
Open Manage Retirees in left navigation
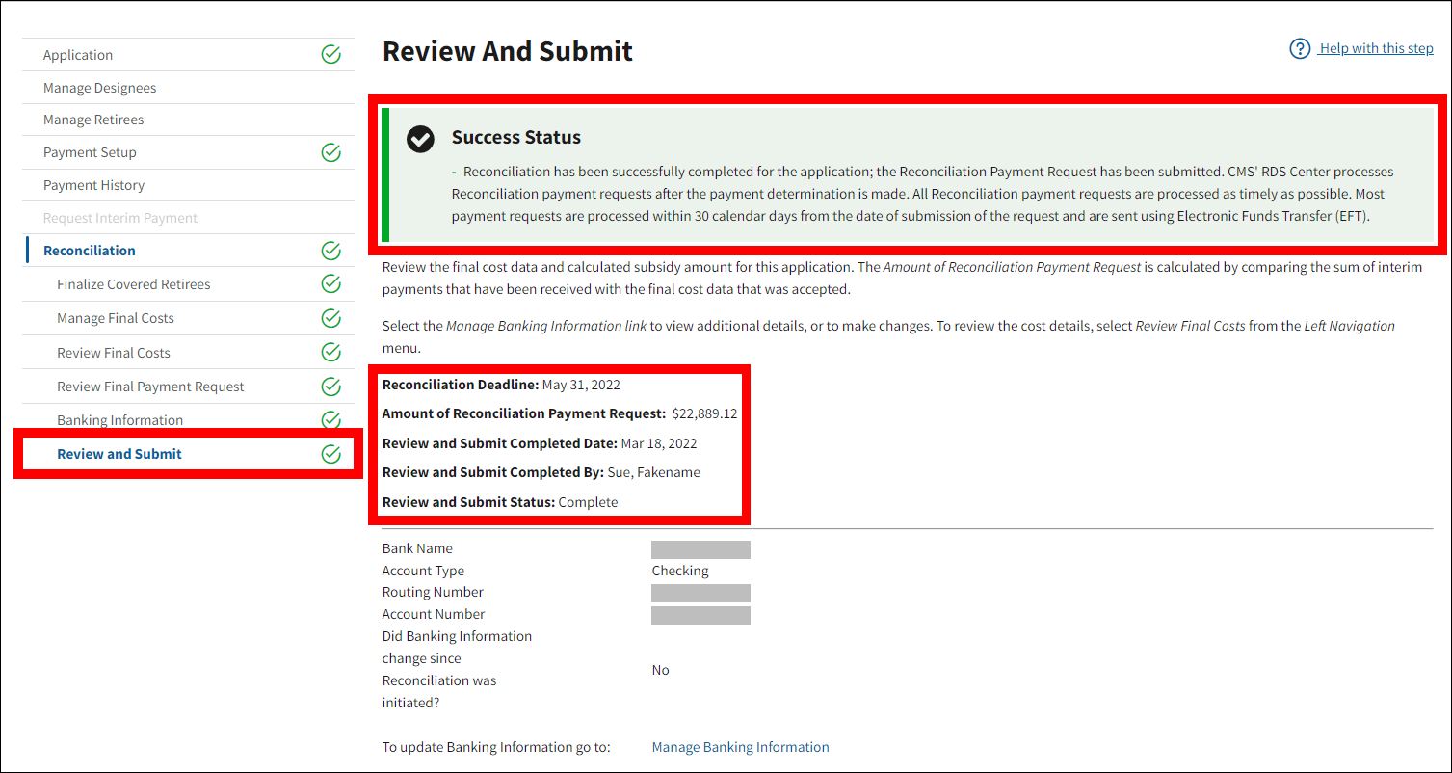pyautogui.click(x=93, y=120)
